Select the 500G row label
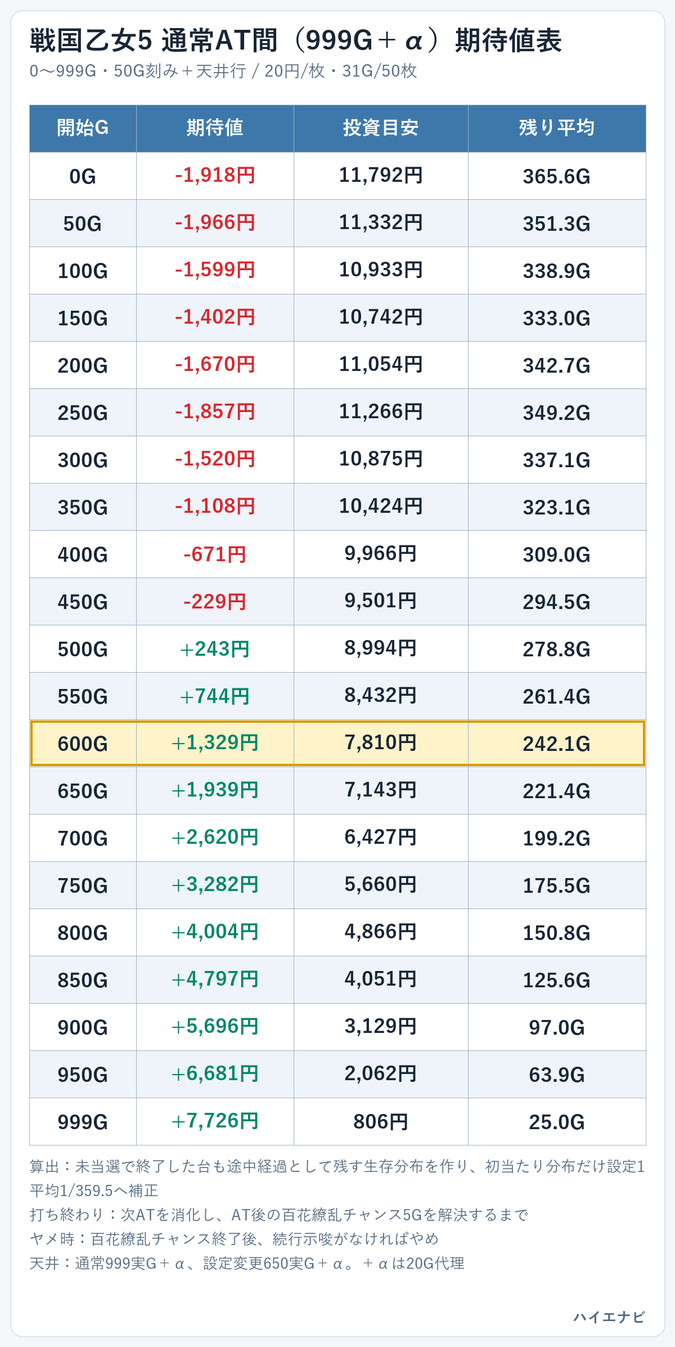This screenshot has height=1347, width=675. click(x=83, y=649)
